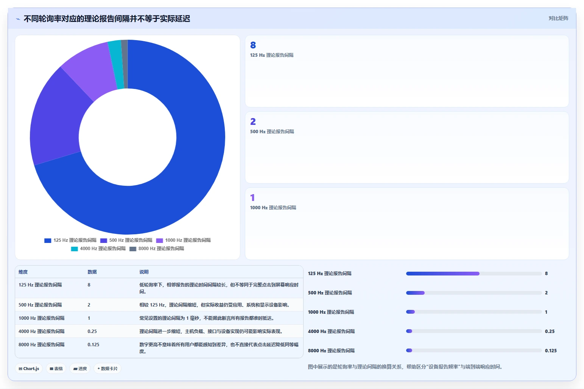This screenshot has height=389, width=584.
Task: Toggle 1000 Hz legend color swatch
Action: point(160,240)
